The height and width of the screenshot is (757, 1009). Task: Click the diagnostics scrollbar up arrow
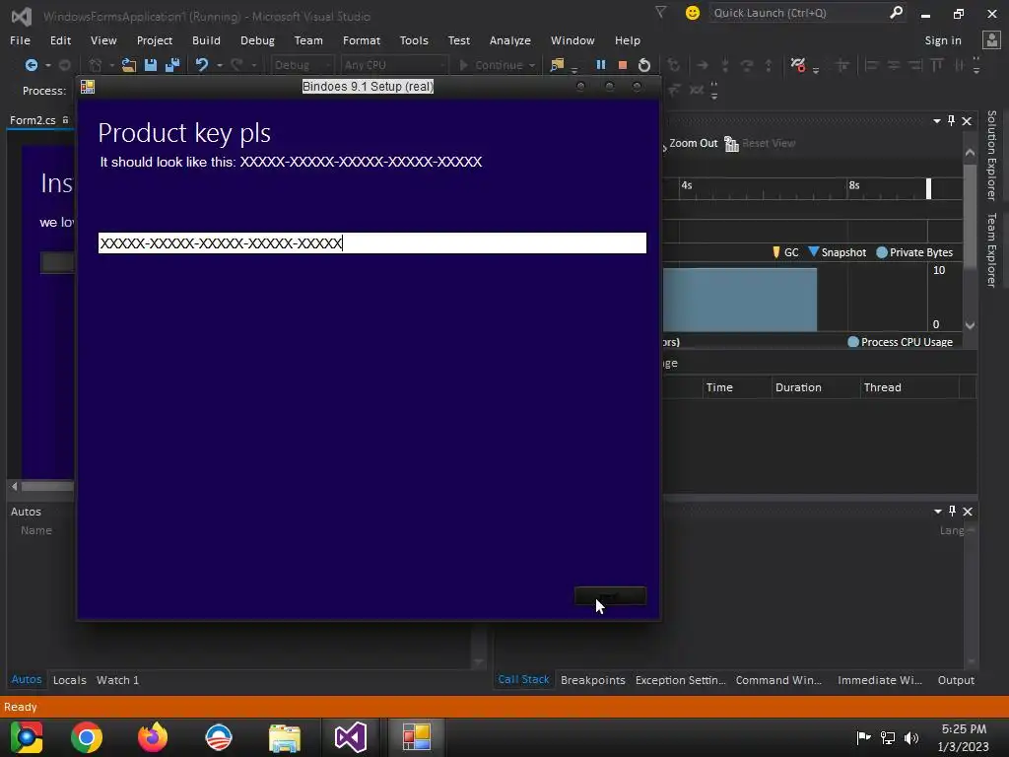[970, 153]
